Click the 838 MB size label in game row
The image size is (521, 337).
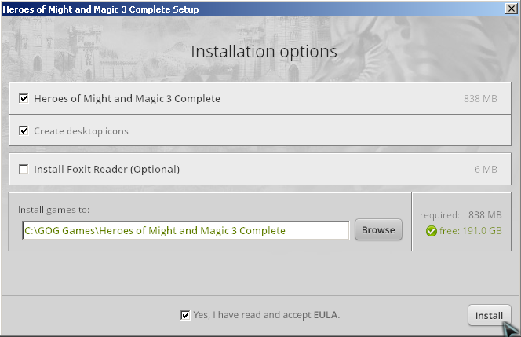480,99
